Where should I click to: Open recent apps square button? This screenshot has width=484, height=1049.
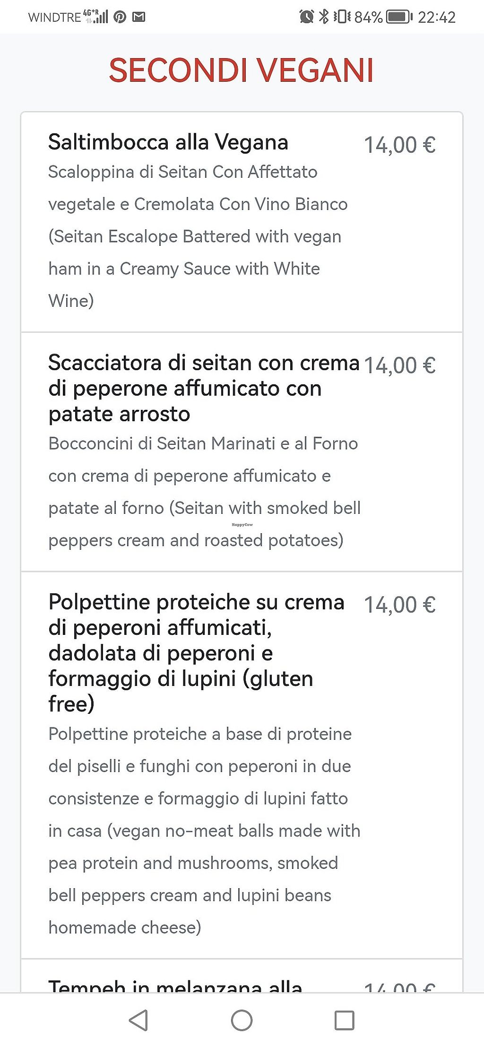point(344,1020)
